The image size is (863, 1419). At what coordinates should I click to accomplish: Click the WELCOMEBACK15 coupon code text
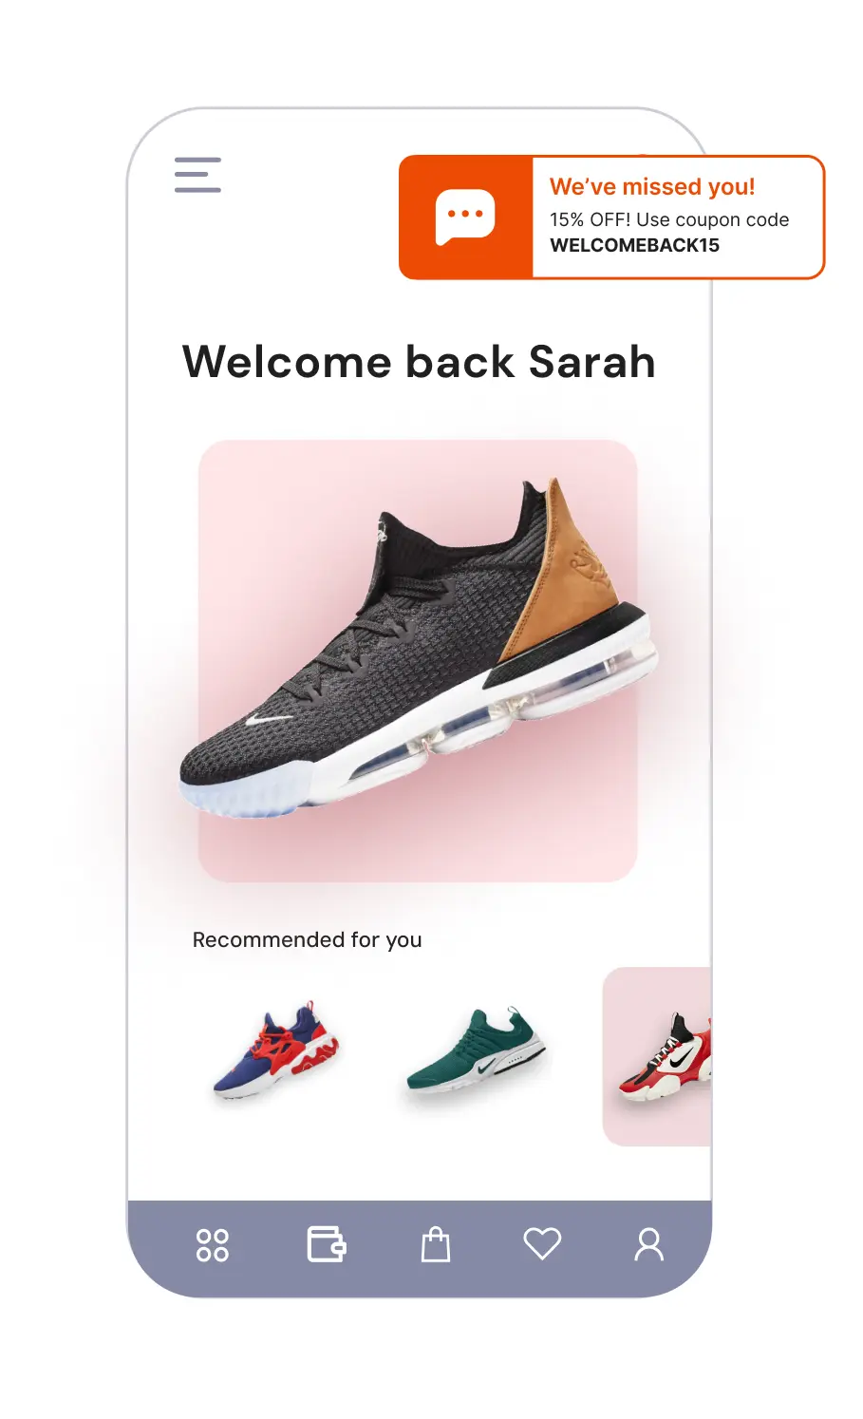coord(635,245)
